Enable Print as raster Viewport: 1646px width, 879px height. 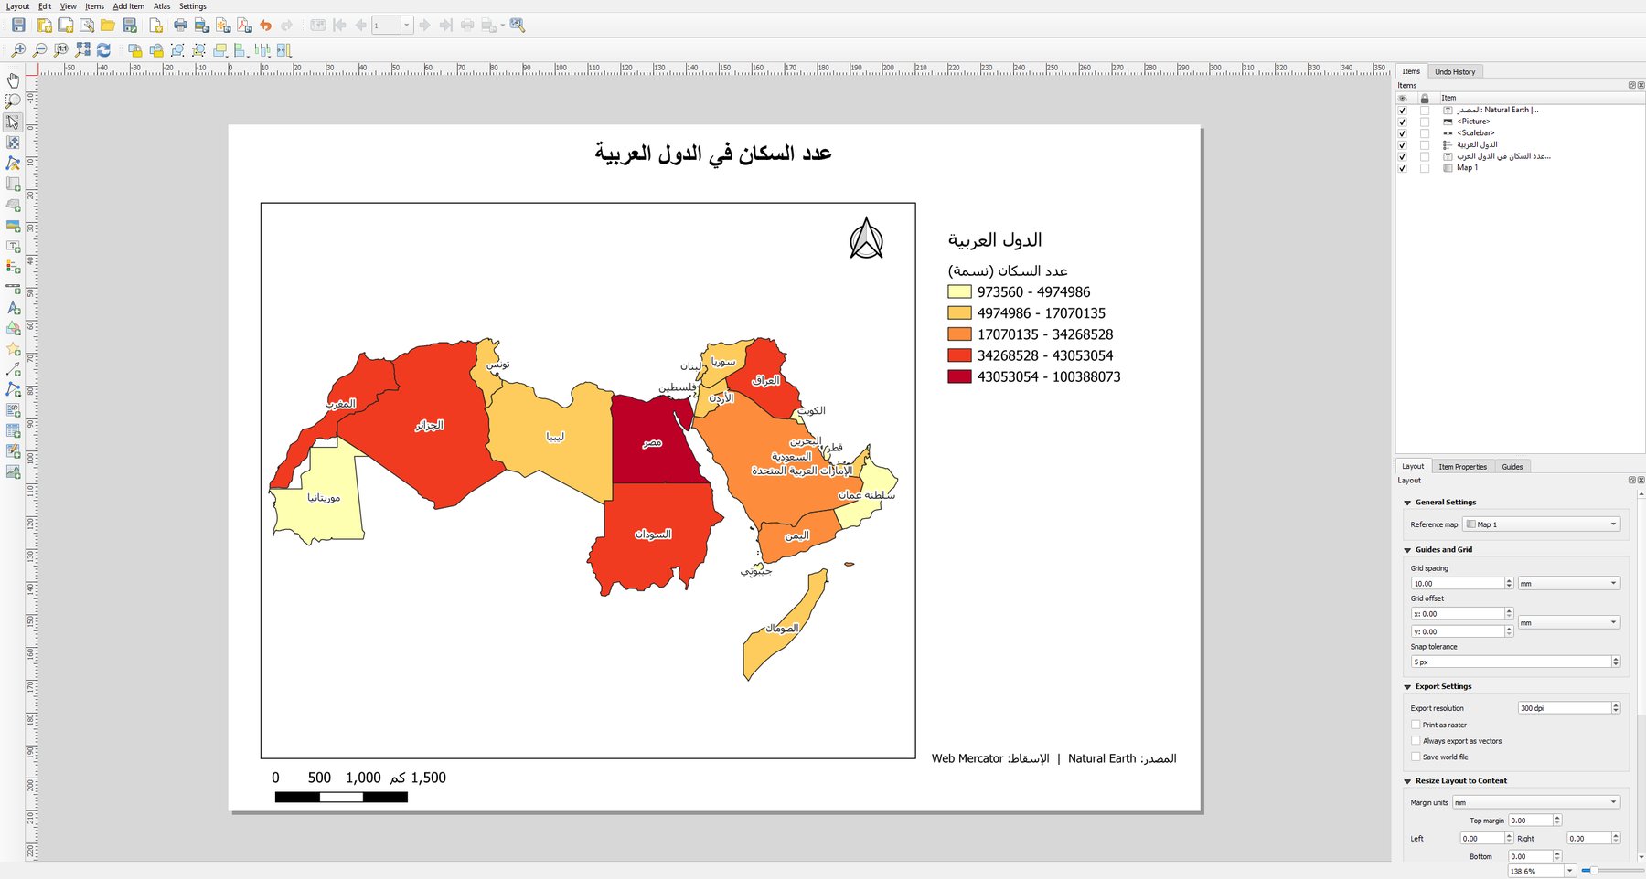(x=1416, y=725)
